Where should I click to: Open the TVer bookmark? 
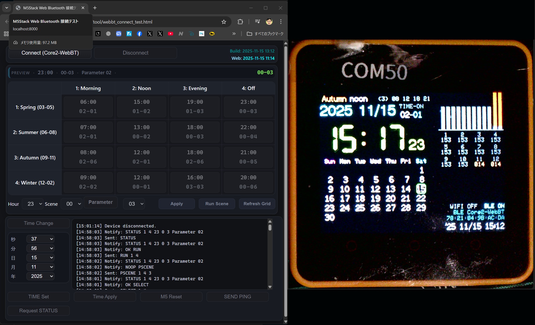[x=202, y=34]
